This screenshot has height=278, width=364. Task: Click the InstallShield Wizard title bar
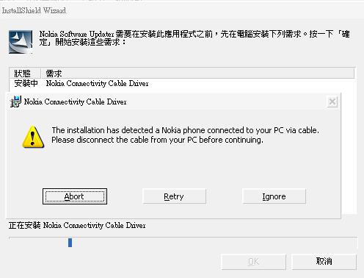point(182,10)
